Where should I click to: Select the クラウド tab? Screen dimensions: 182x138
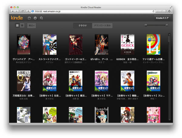pos(83,25)
